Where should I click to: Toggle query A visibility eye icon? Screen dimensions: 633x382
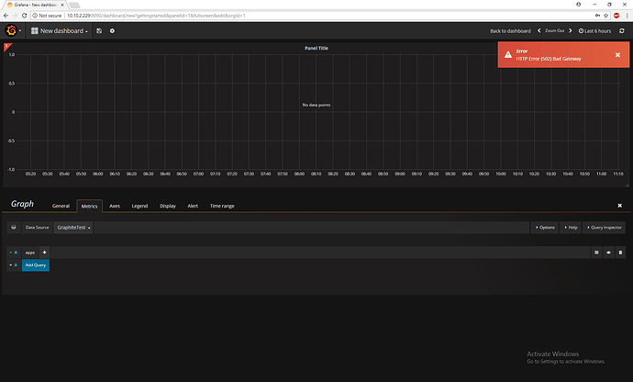[x=608, y=253]
